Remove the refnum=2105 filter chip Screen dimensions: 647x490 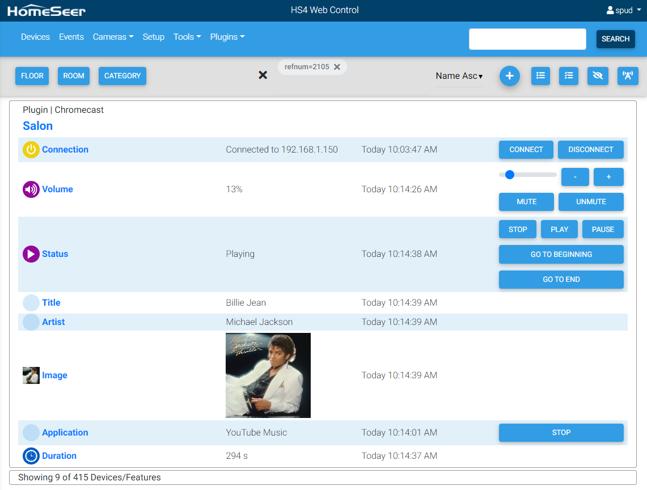pos(337,67)
